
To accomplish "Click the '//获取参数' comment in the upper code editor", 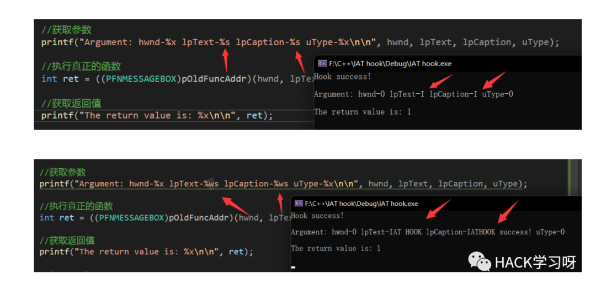I will tap(67, 30).
